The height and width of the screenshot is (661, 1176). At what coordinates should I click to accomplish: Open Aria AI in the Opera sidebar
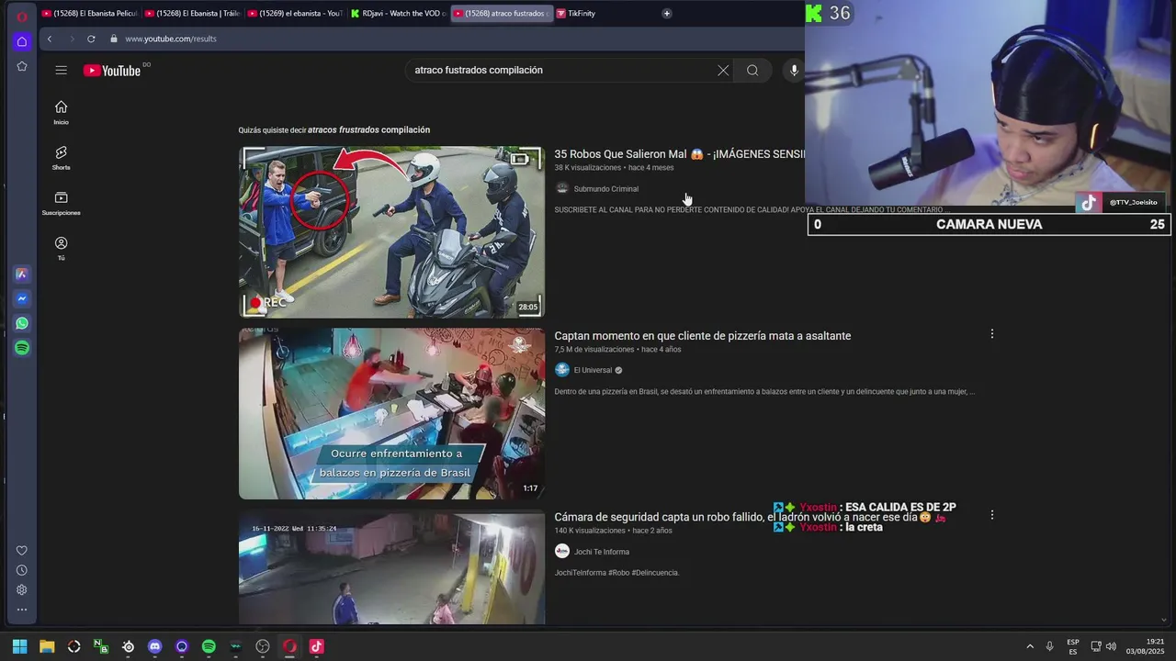point(22,274)
